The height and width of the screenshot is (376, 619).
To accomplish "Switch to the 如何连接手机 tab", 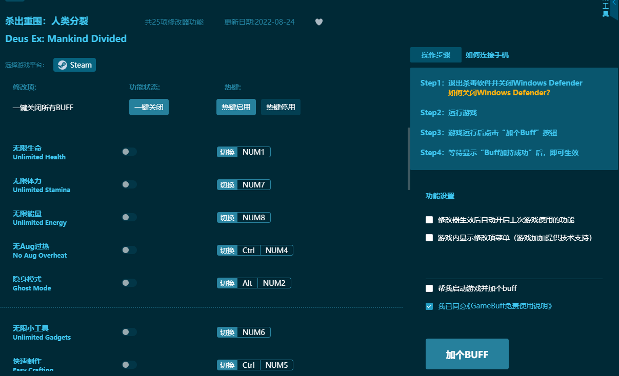I will [x=487, y=55].
